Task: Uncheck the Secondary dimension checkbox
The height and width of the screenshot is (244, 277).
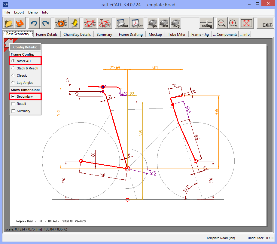Action: pos(13,96)
